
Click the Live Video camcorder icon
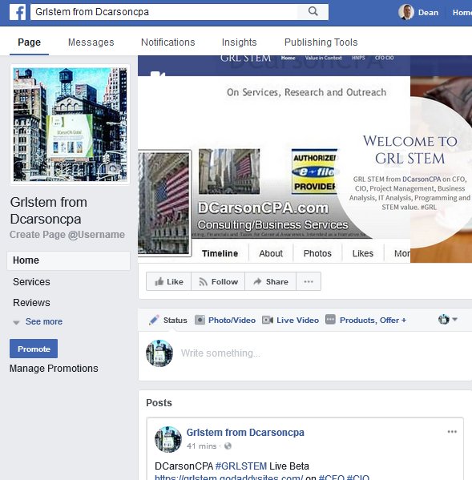(268, 320)
